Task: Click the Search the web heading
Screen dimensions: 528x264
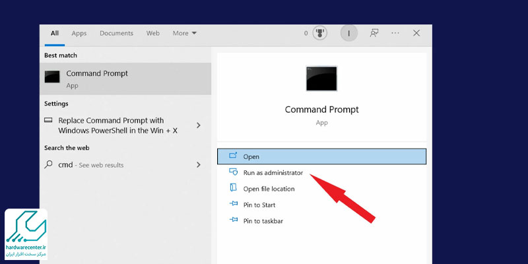Action: tap(67, 148)
